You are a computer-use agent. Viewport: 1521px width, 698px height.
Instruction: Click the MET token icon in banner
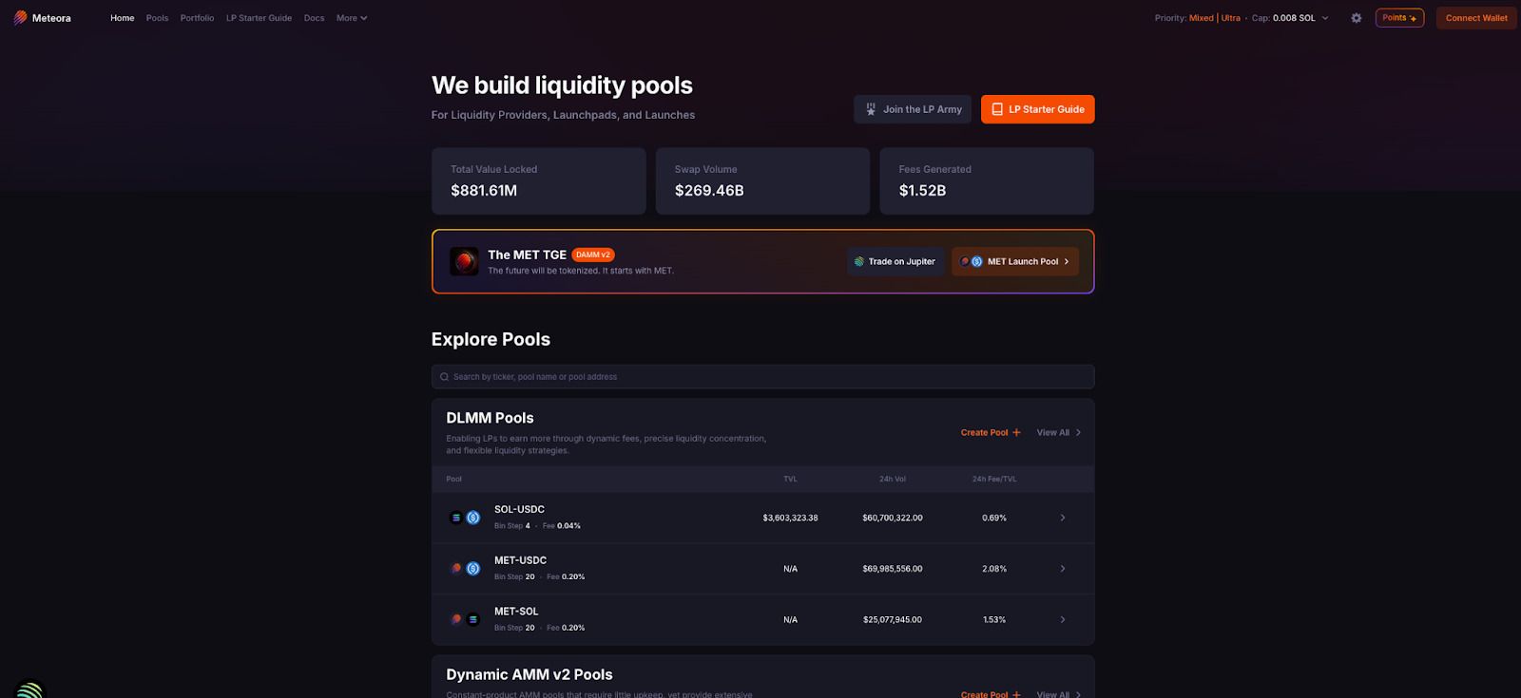464,261
